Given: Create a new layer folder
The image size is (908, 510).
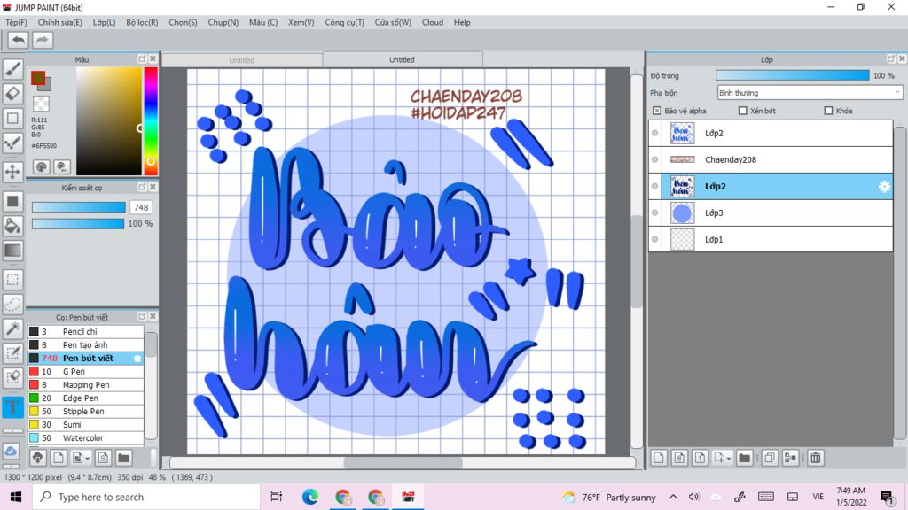Looking at the screenshot, I should (x=745, y=458).
